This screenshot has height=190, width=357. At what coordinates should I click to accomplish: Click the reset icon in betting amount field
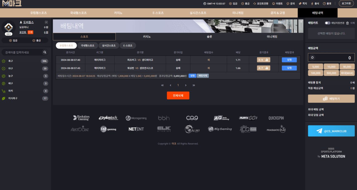coord(312,58)
